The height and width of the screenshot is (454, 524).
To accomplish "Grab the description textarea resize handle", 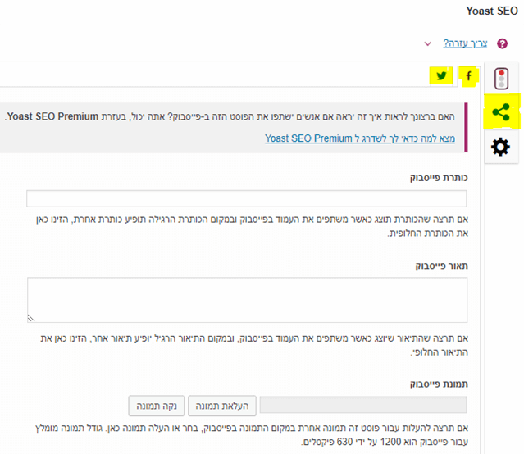I will pyautogui.click(x=31, y=318).
